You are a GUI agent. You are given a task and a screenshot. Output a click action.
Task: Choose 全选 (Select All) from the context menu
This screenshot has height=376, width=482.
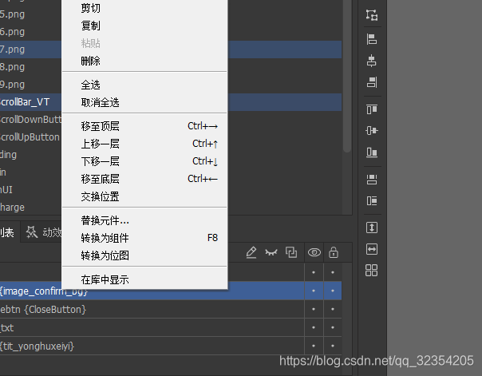click(144, 85)
